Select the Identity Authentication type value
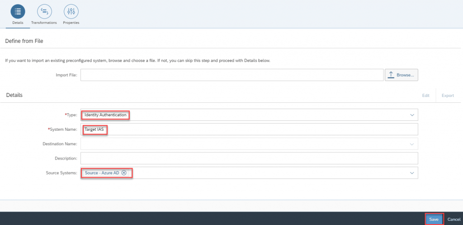Screen dimensions: 463x225 [105, 115]
